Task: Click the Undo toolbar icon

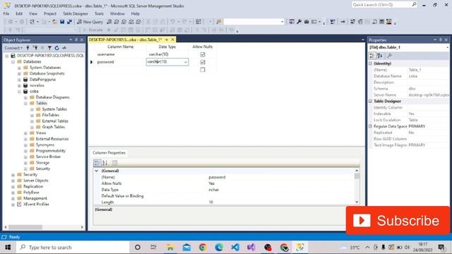Action: pyautogui.click(x=172, y=22)
